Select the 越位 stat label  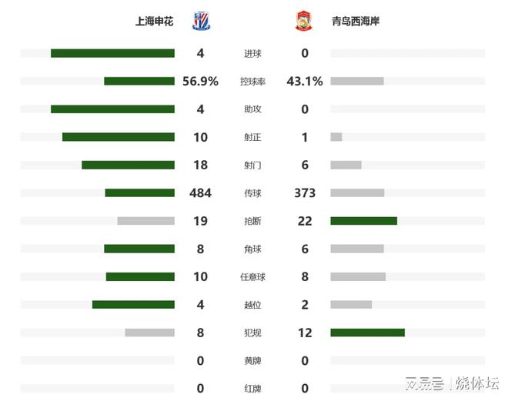click(252, 305)
